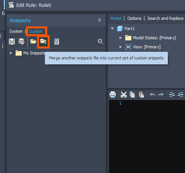Open the Model tab

116,18
